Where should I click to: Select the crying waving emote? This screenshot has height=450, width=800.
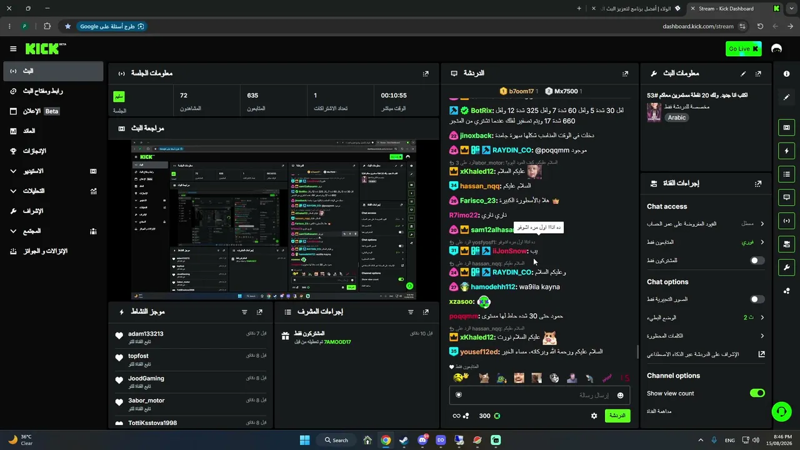pos(461,377)
